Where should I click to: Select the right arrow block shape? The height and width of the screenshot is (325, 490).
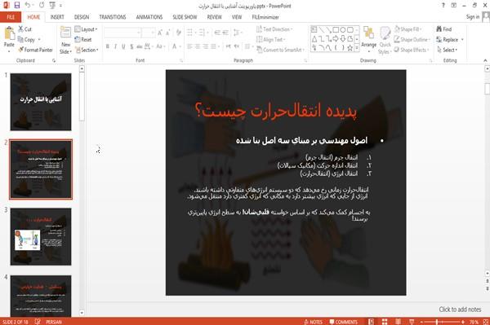336,39
